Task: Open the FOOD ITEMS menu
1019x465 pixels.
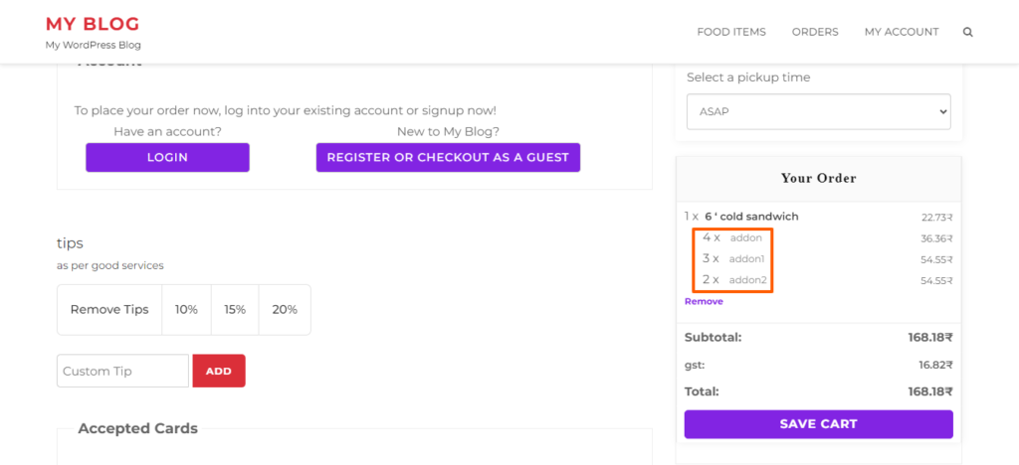Action: 731,32
